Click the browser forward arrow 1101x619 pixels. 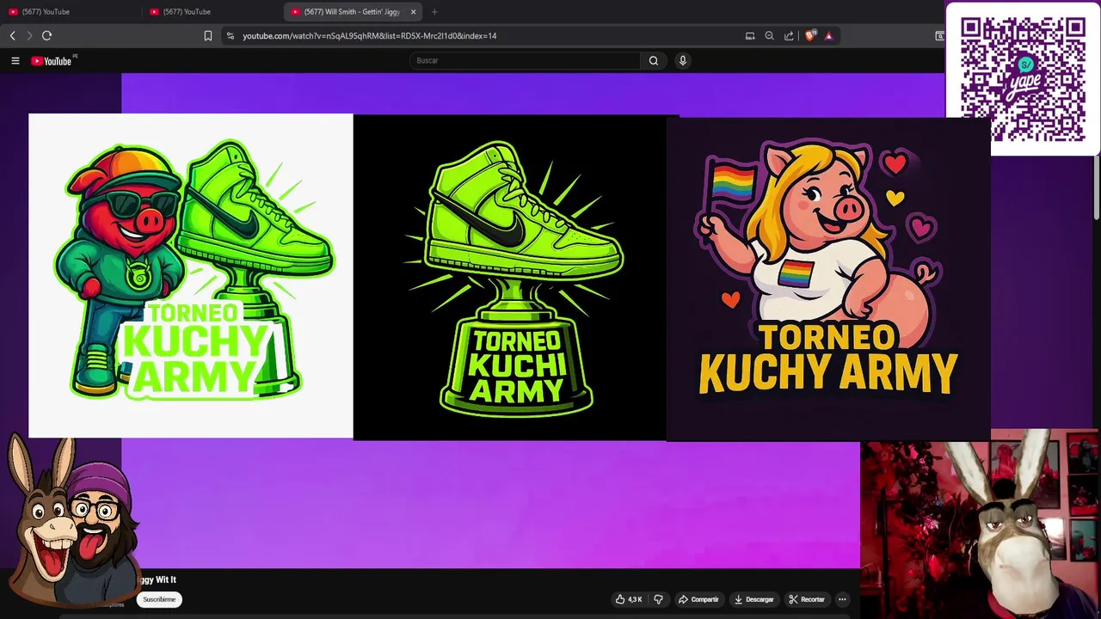click(x=29, y=35)
